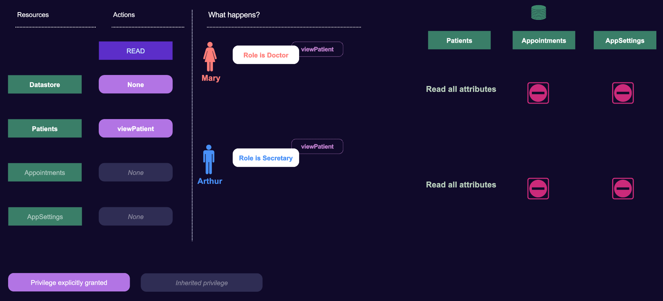Click the Role is Secretary label
Image resolution: width=663 pixels, height=301 pixels.
[266, 158]
